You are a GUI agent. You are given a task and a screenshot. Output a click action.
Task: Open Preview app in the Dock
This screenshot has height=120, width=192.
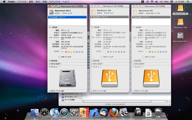click(x=124, y=112)
